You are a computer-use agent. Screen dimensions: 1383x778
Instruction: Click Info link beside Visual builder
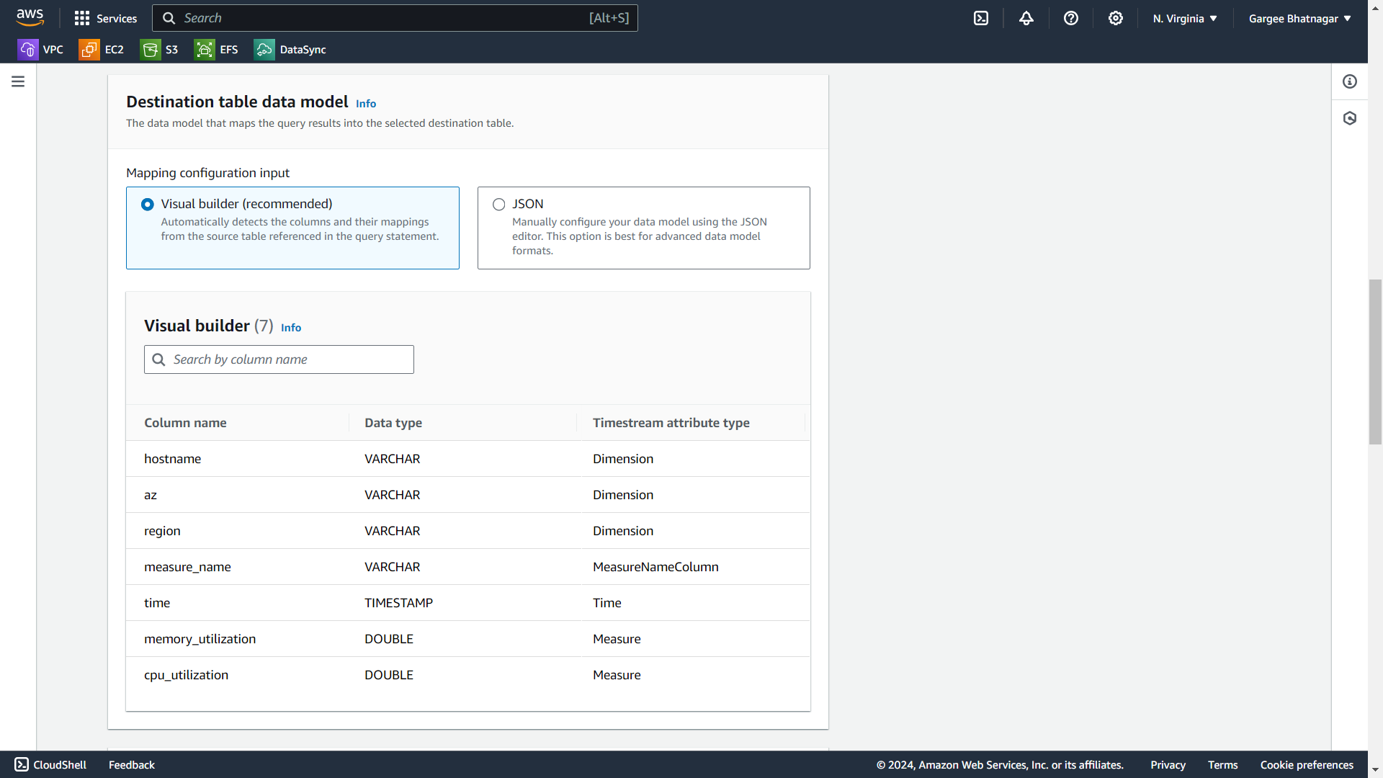[291, 328]
